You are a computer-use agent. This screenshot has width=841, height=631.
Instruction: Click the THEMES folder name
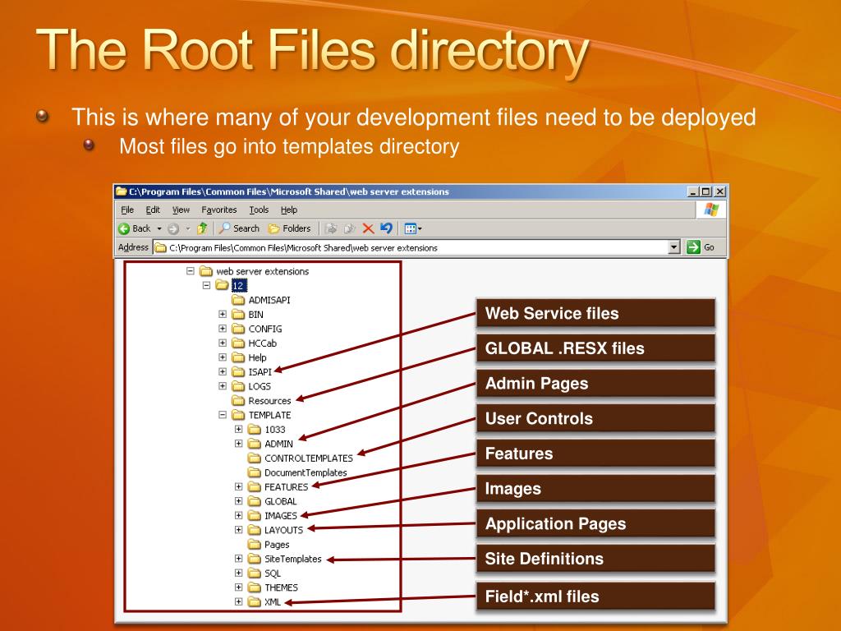coord(281,587)
